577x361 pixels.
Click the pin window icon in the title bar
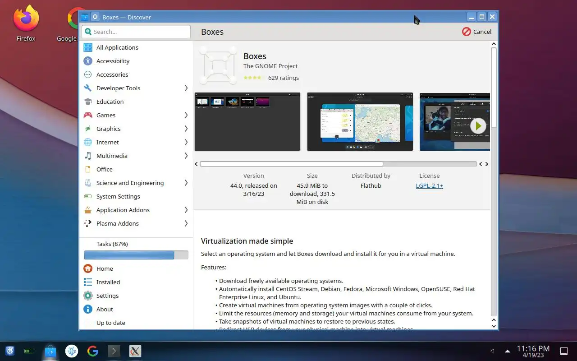[95, 17]
